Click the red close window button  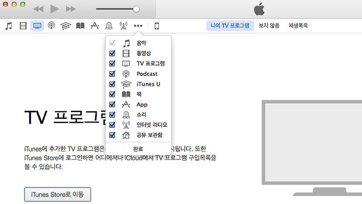tap(6, 4)
